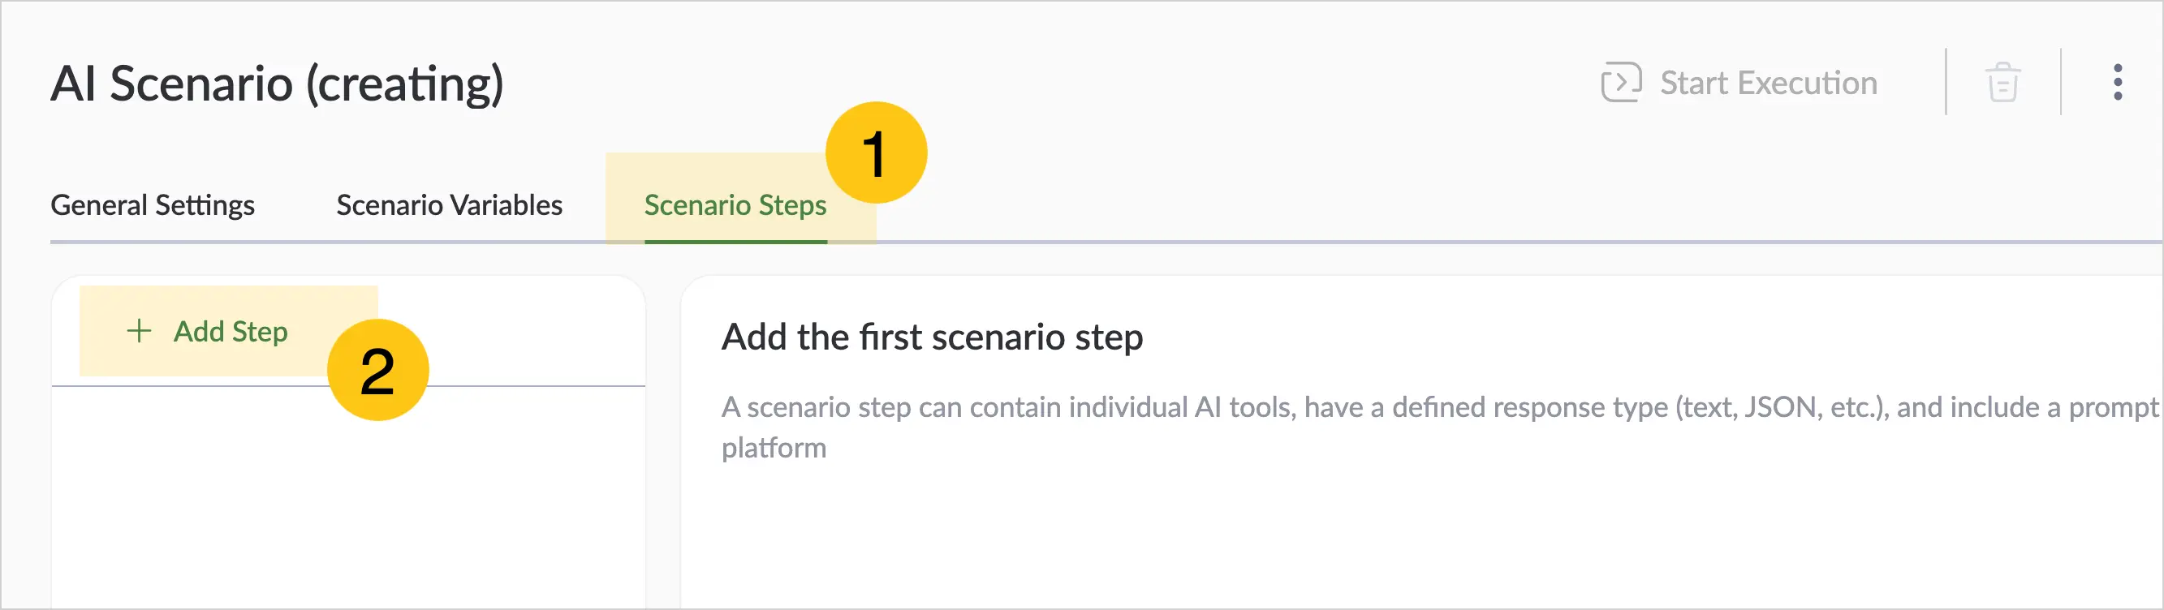Screen dimensions: 2164x610
Task: Click the word 'platform' in the description
Action: 774,449
